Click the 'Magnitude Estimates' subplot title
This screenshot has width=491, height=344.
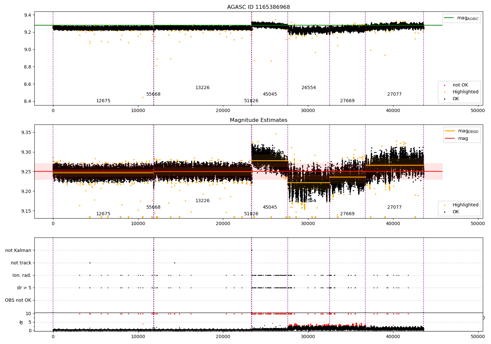tap(258, 120)
